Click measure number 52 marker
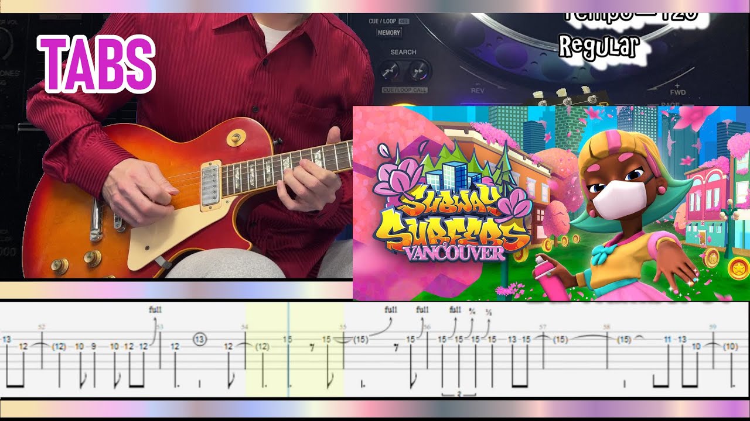 click(x=42, y=327)
